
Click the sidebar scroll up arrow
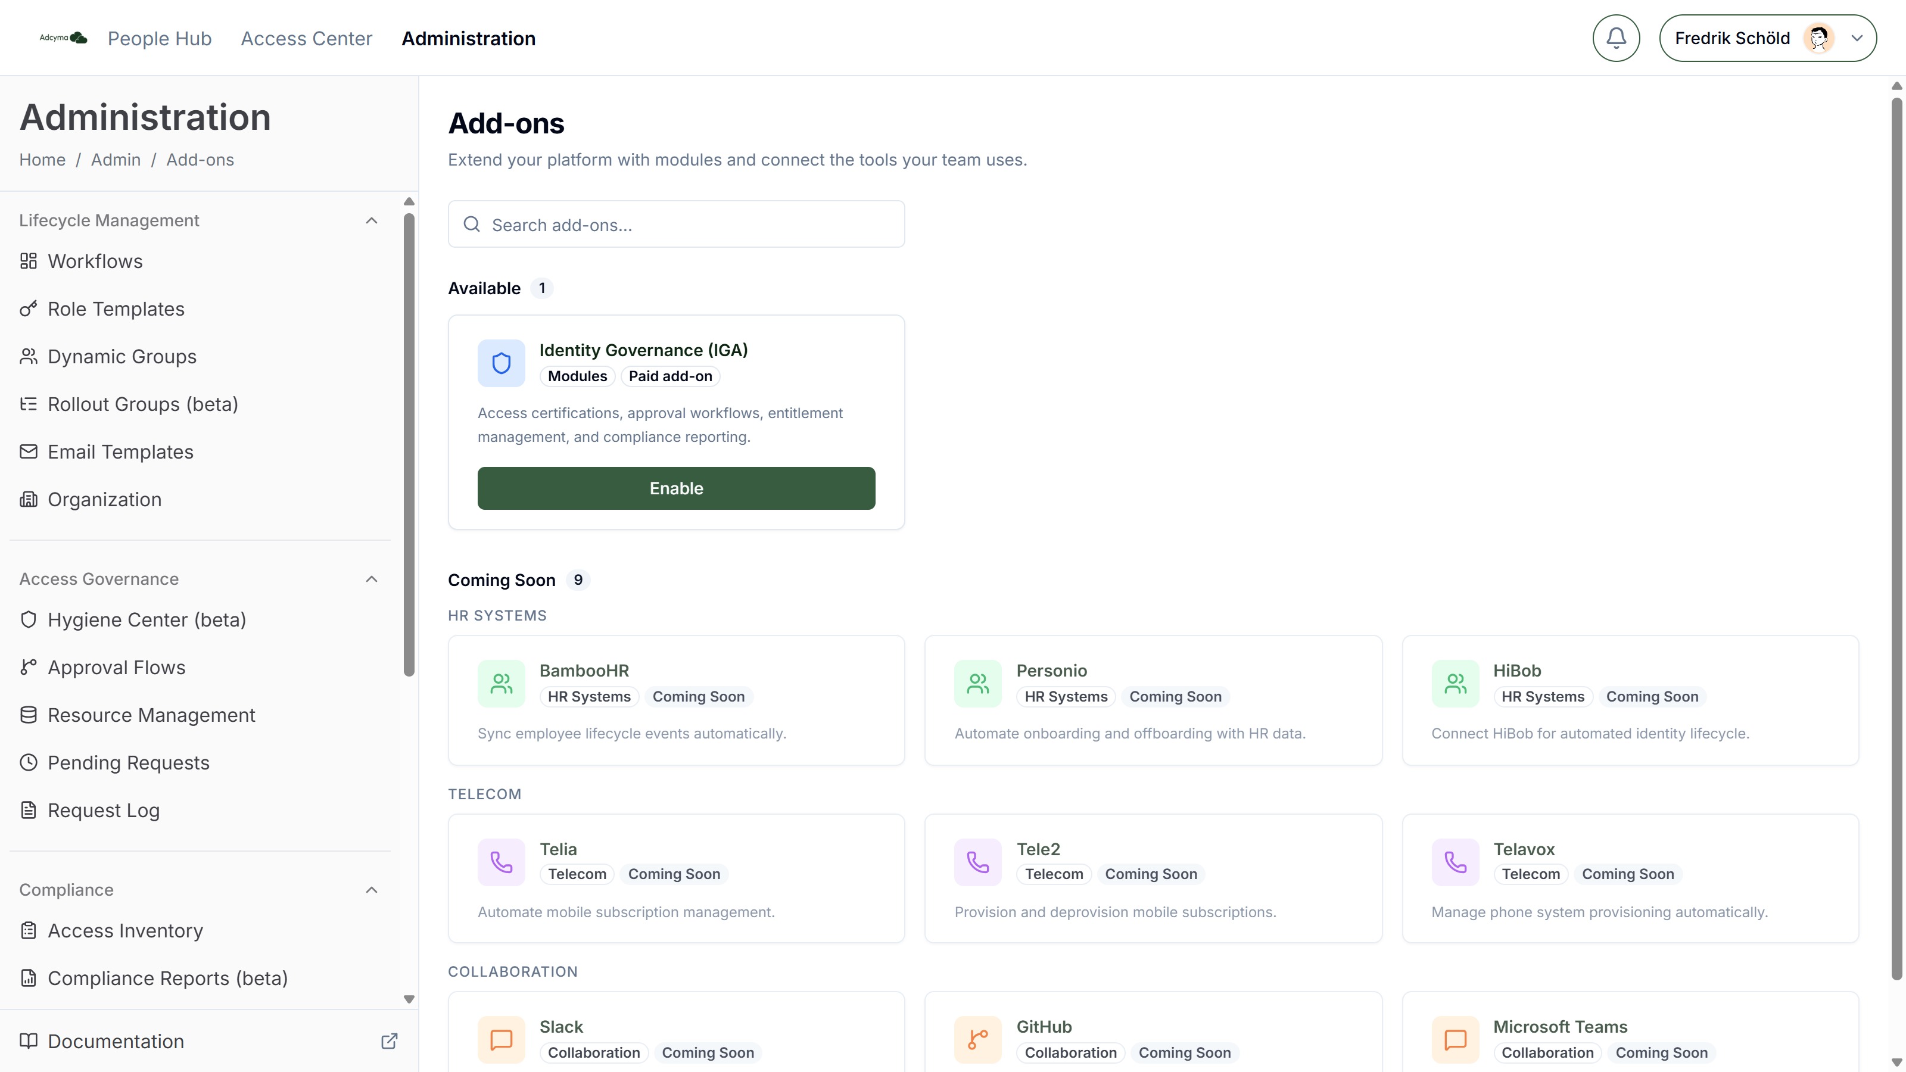(x=409, y=201)
